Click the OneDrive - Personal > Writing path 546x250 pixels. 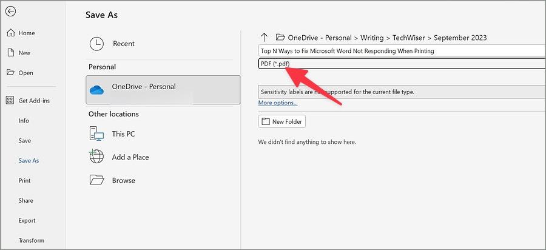(335, 38)
